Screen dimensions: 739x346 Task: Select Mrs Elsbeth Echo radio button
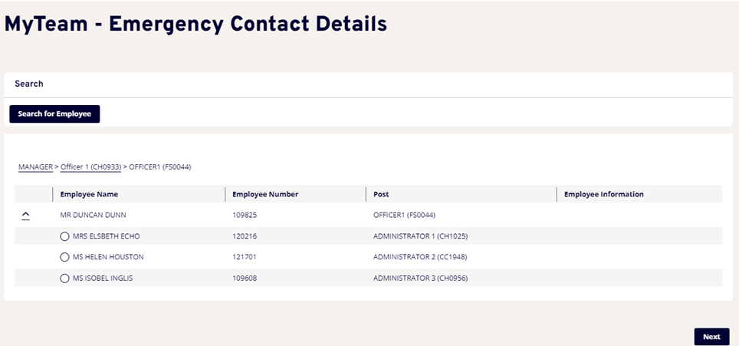[64, 236]
